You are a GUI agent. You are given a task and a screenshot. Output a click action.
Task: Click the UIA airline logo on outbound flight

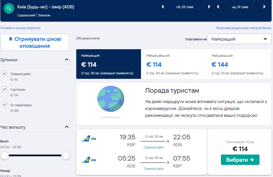pos(89,139)
